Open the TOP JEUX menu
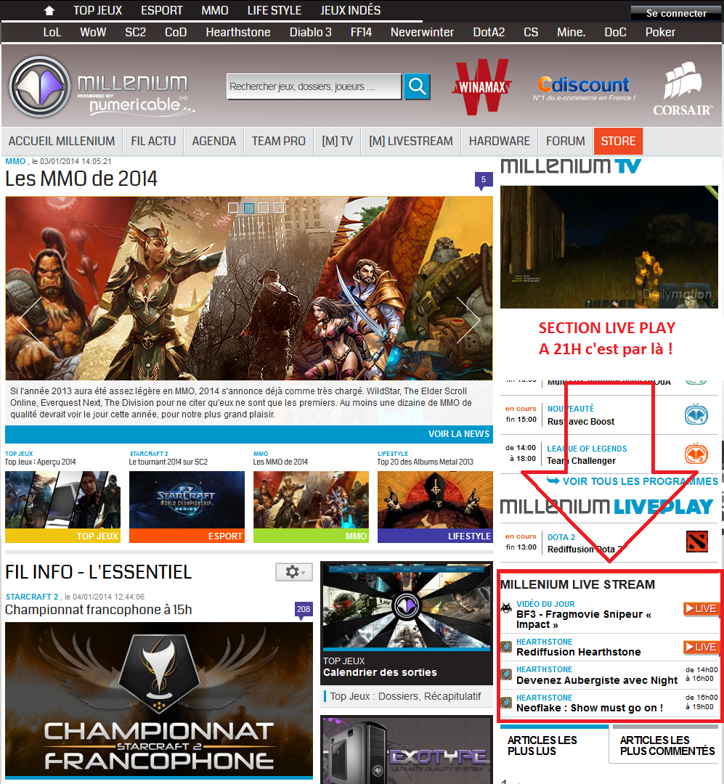Image resolution: width=724 pixels, height=784 pixels. coord(97,10)
